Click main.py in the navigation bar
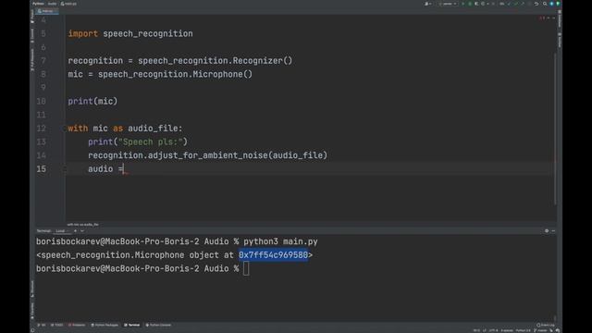 pyautogui.click(x=68, y=4)
